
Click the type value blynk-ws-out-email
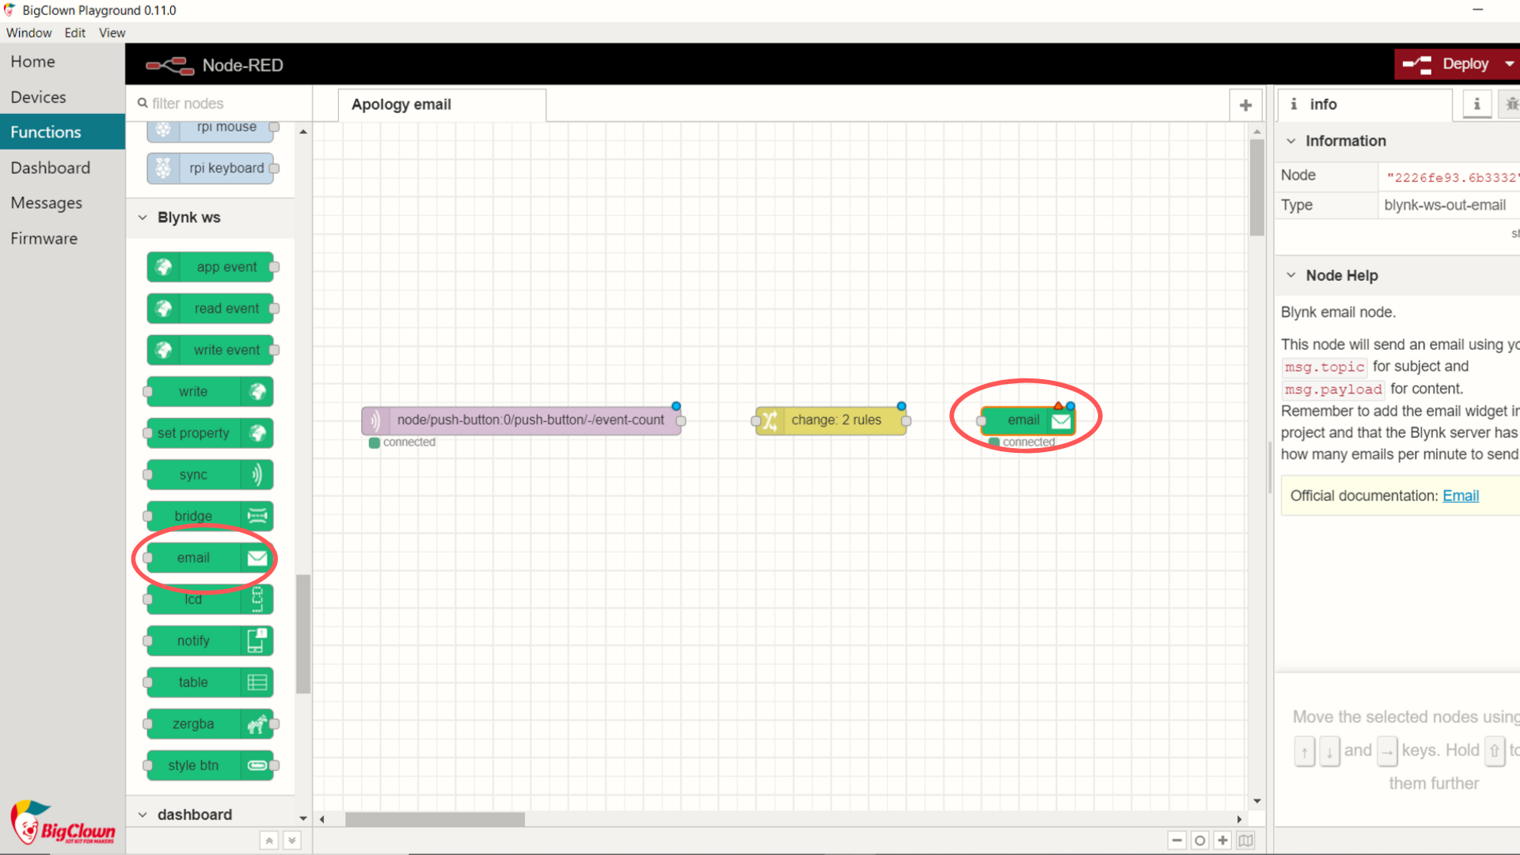tap(1445, 205)
